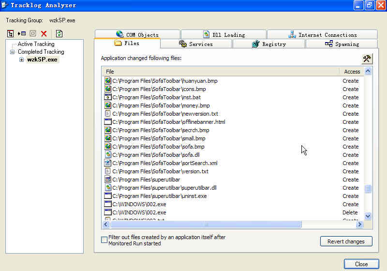This screenshot has height=271, width=387.
Task: Click the horizontal scrollbar left arrow
Action: (106, 224)
